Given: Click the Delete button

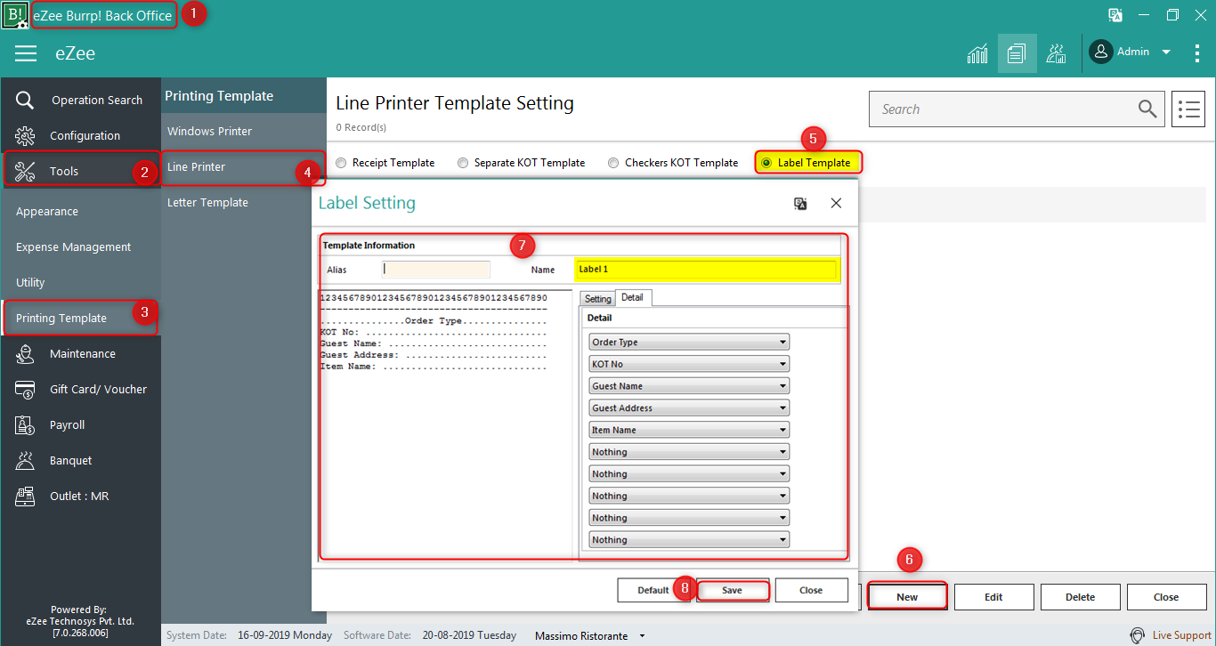Looking at the screenshot, I should [x=1080, y=597].
